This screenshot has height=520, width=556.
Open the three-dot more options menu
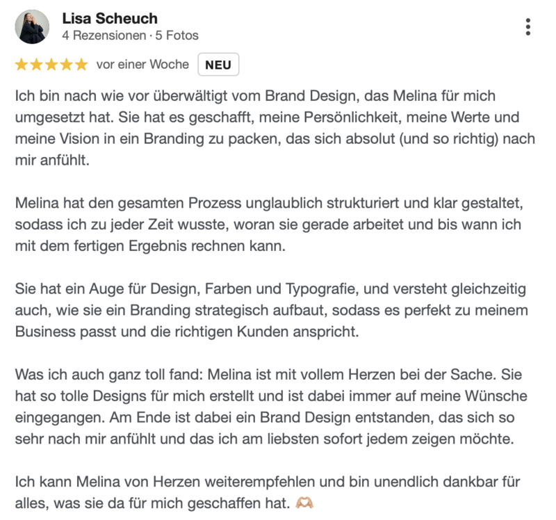[528, 27]
